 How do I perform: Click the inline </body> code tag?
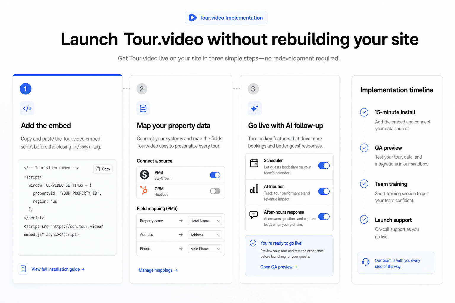click(82, 147)
